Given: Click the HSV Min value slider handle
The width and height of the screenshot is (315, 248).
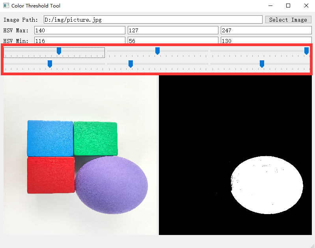Looking at the screenshot, I should (262, 64).
